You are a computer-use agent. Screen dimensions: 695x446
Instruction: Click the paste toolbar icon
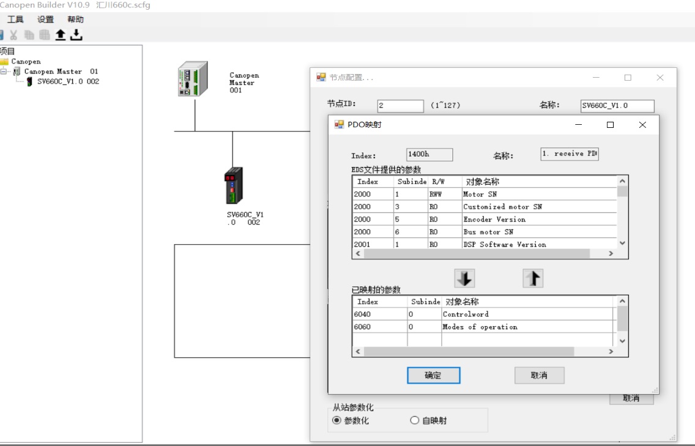45,35
